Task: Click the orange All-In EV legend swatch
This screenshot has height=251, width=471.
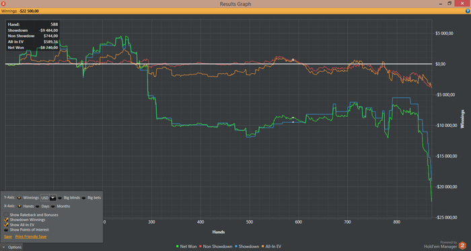Action: 263,246
